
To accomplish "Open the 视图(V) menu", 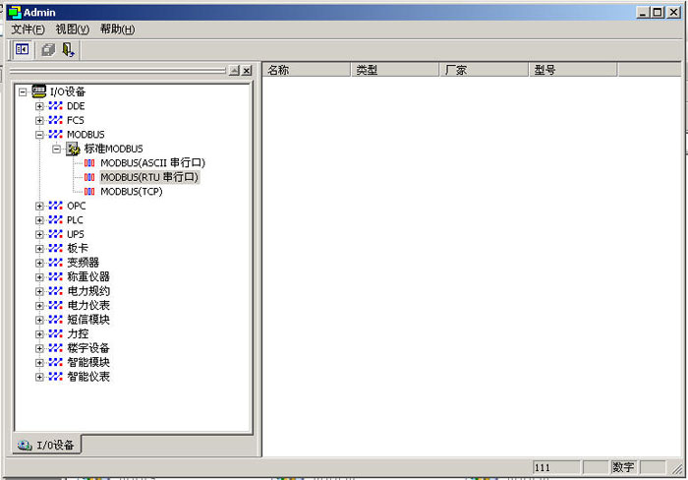I will point(72,30).
